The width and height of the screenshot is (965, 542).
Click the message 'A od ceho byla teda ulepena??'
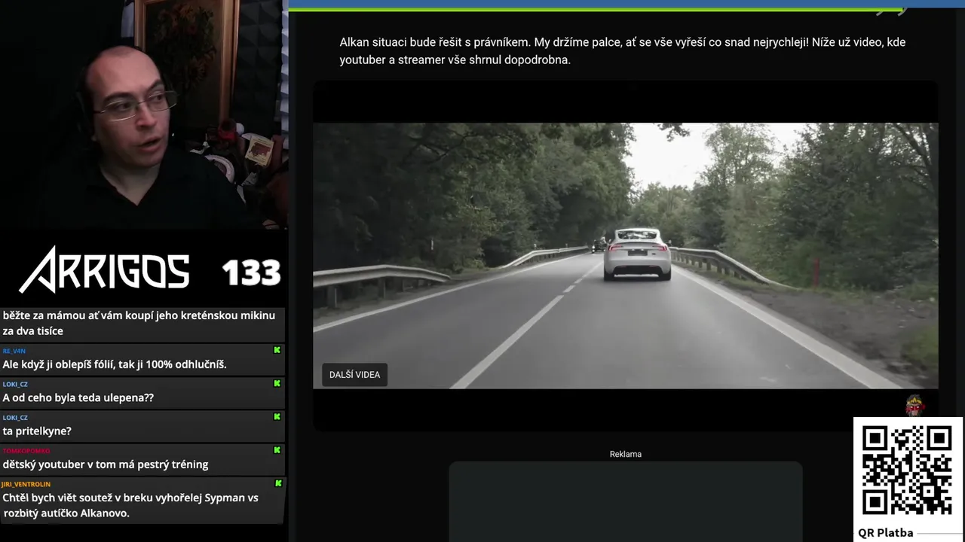tap(78, 397)
